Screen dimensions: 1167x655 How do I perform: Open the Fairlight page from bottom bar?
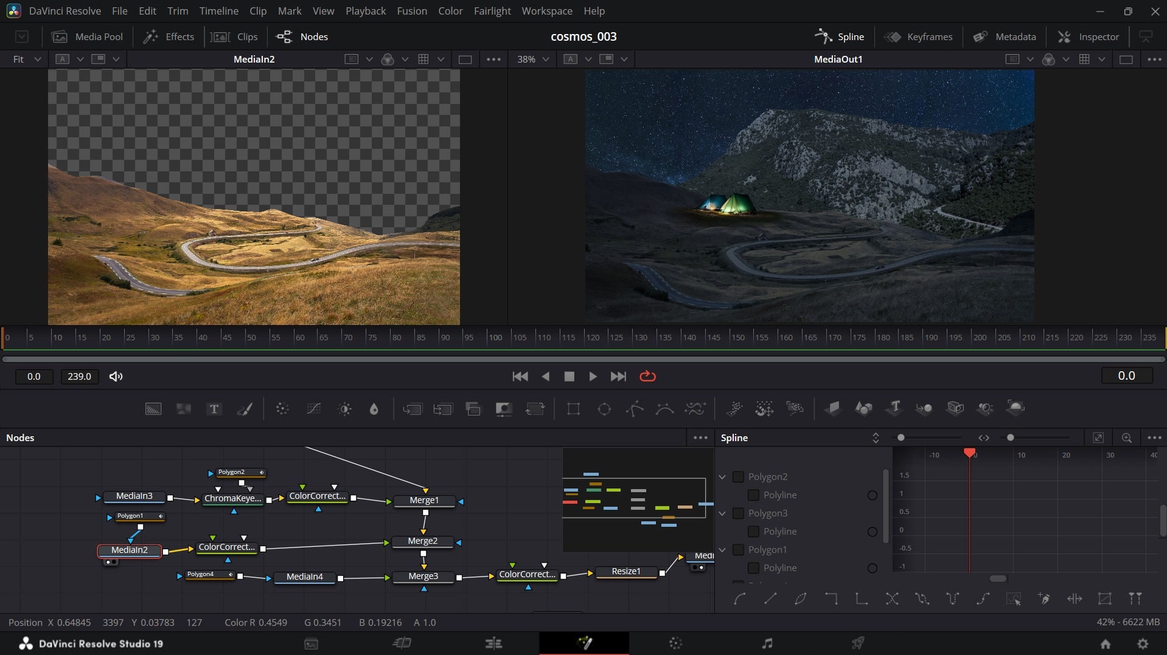coord(767,643)
